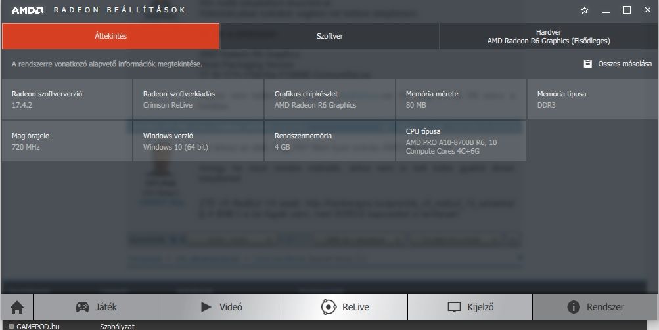This screenshot has height=330, width=659.
Task: Select the Memória típusa DDR3 tile
Action: coord(593,99)
